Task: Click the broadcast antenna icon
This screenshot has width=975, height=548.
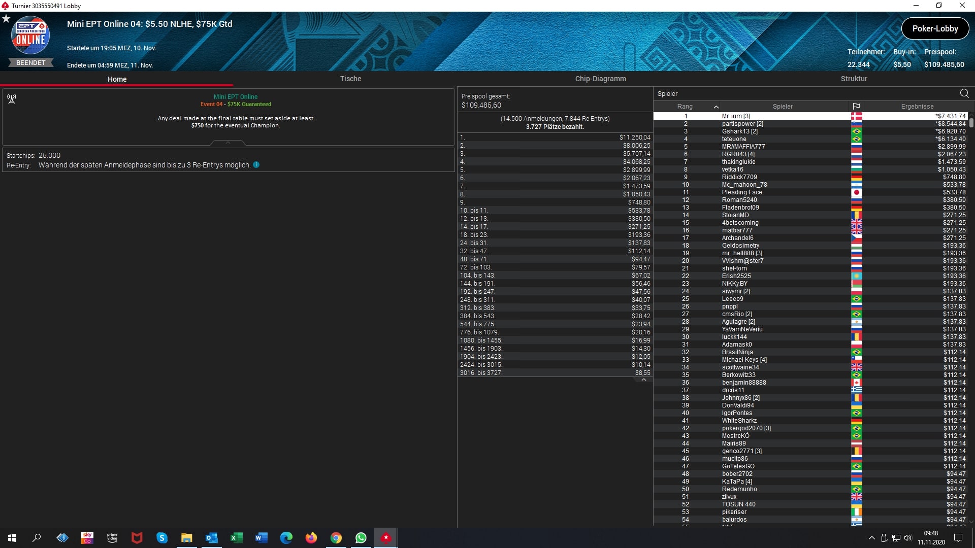Action: (x=12, y=99)
